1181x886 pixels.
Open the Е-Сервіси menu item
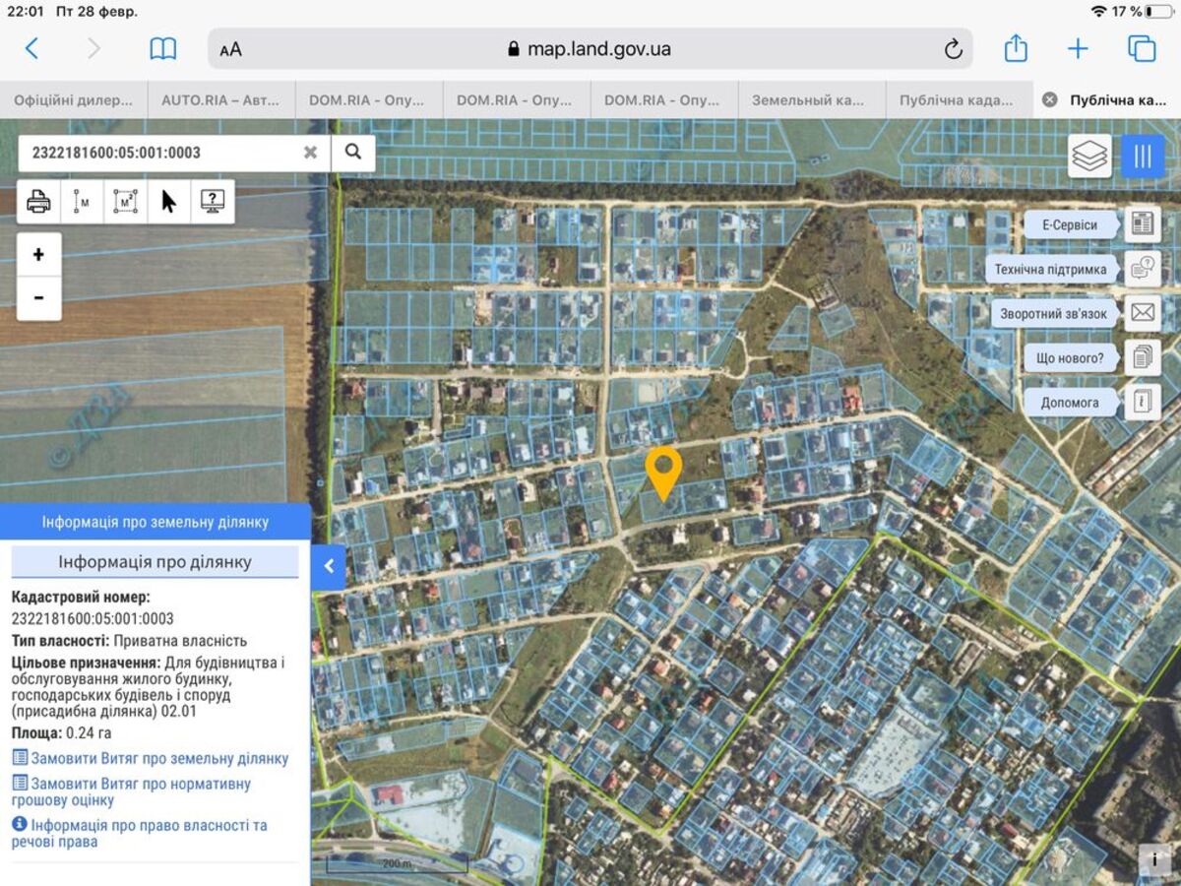1071,224
